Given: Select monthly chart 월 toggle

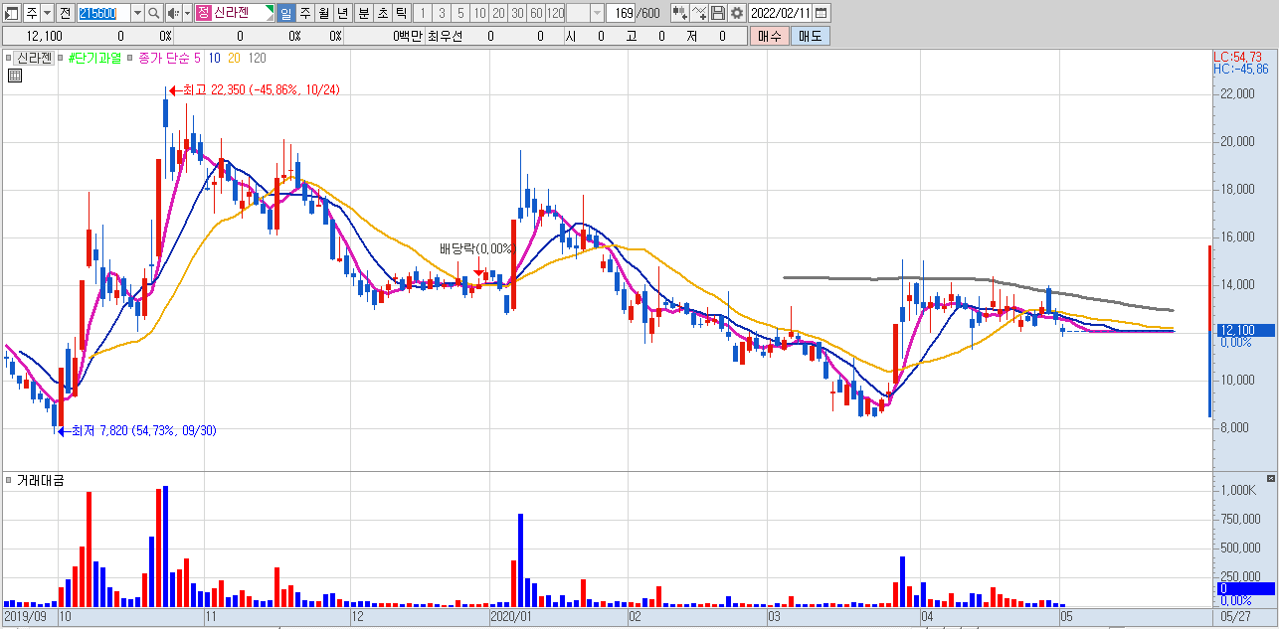Looking at the screenshot, I should click(x=324, y=13).
